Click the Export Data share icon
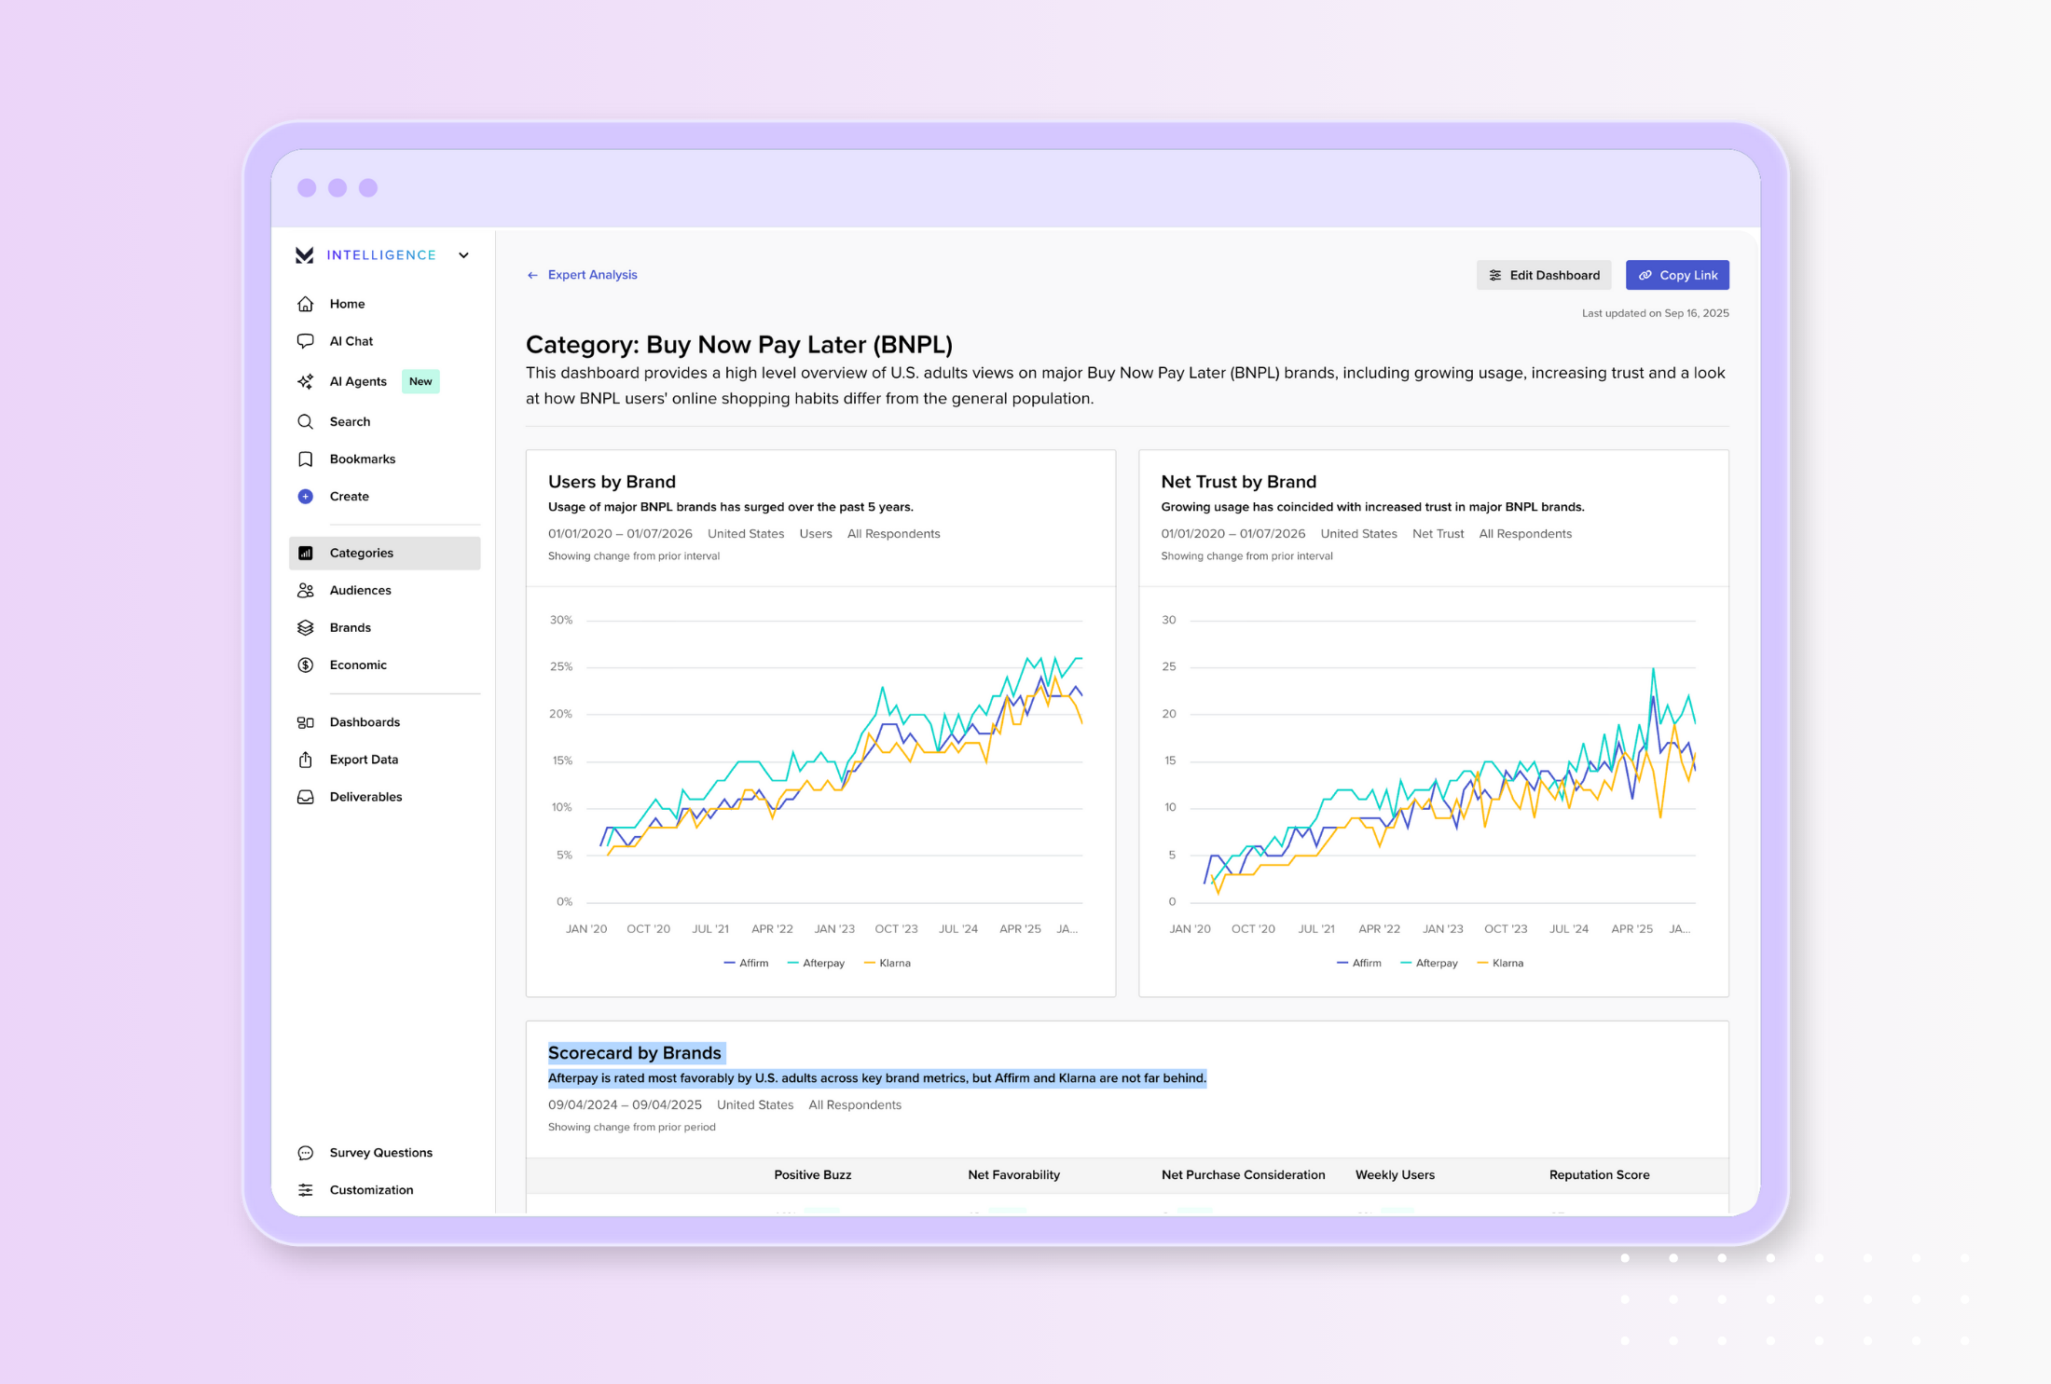 305,760
